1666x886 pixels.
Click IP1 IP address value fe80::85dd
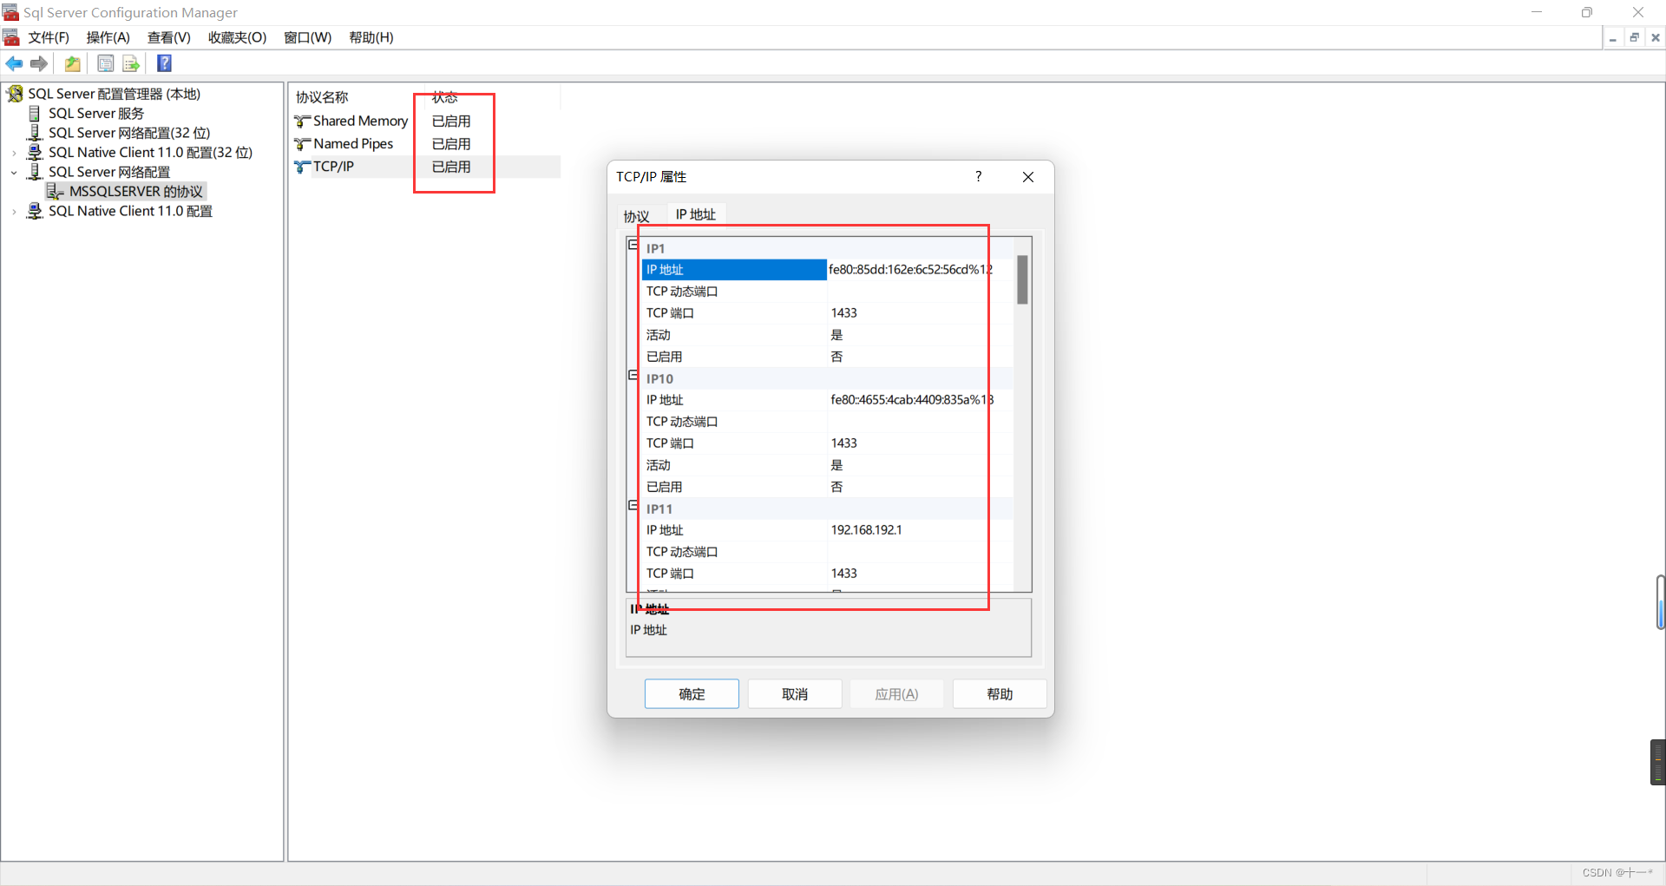pos(911,270)
